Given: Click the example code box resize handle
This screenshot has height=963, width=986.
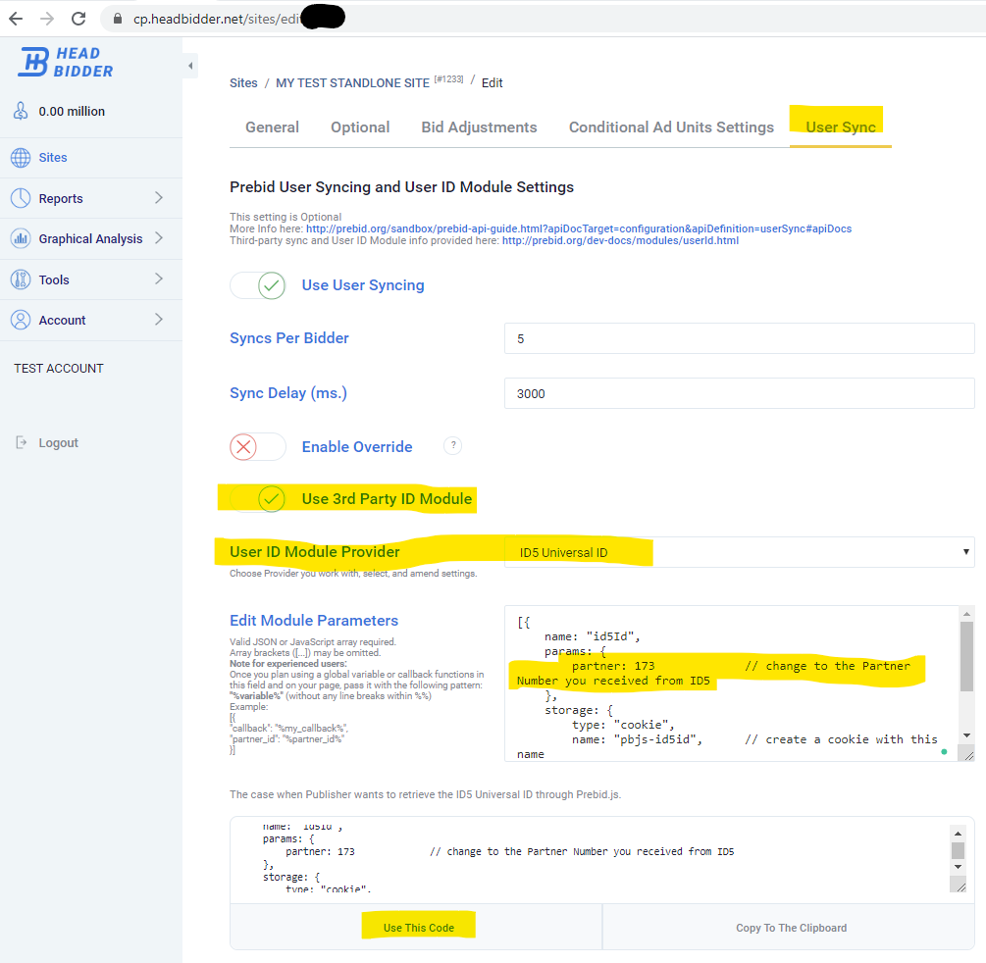Looking at the screenshot, I should (960, 887).
